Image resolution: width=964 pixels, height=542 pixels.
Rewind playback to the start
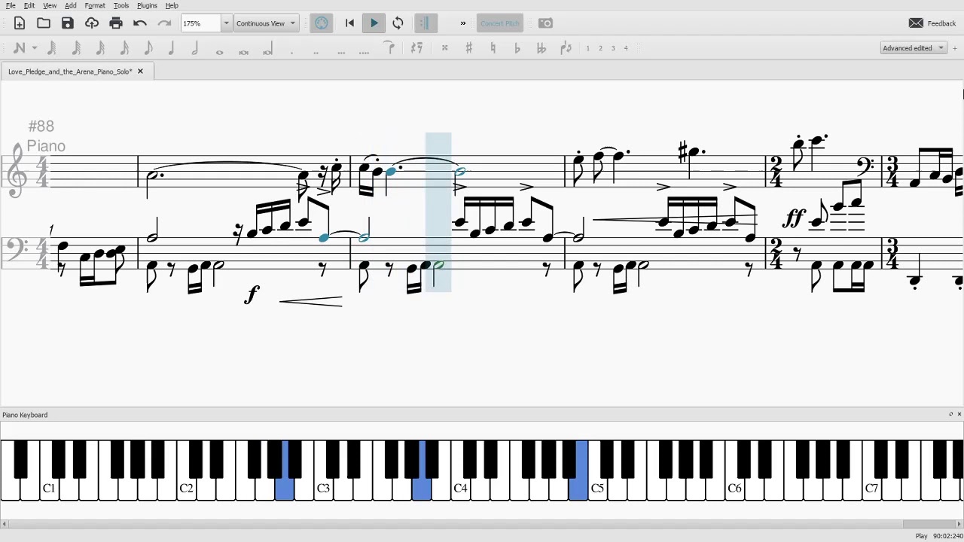(x=349, y=23)
